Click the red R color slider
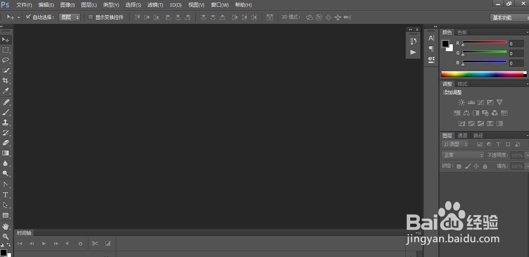 coord(485,42)
